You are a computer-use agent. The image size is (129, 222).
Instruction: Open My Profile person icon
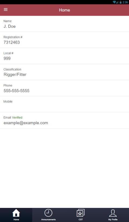tap(113, 213)
